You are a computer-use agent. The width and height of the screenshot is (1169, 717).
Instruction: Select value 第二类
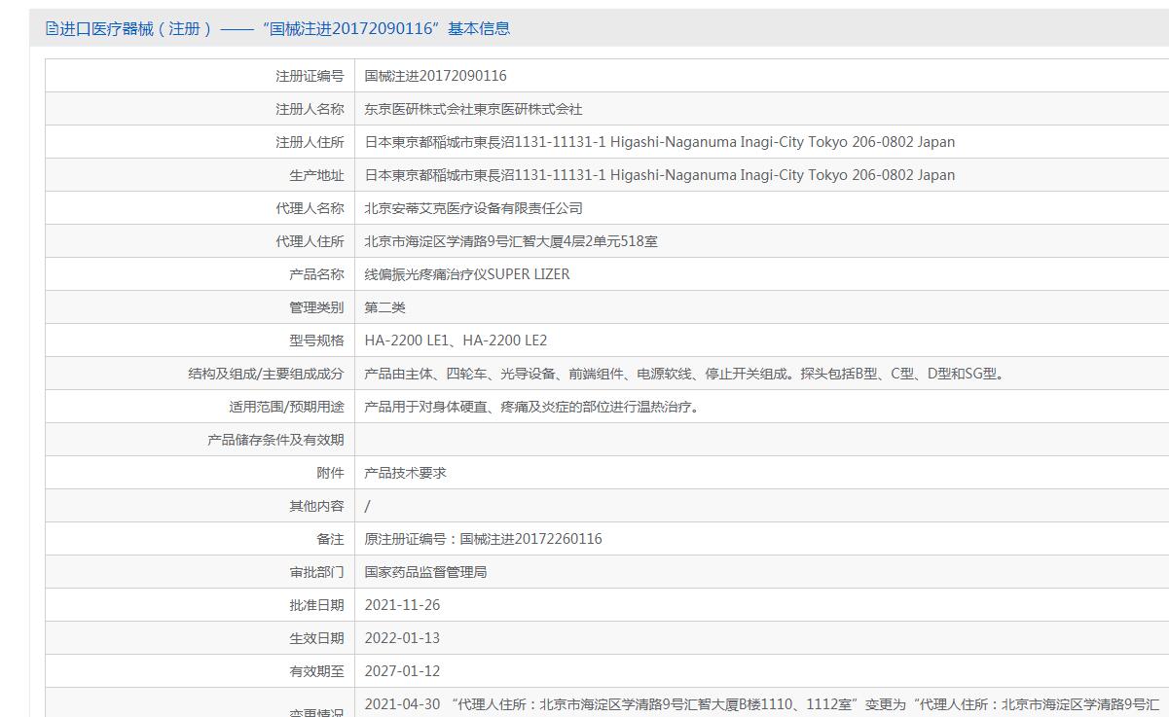tap(385, 307)
